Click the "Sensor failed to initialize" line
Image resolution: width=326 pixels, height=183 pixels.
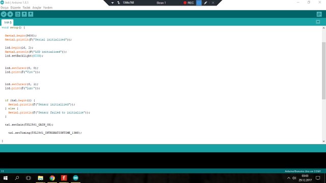click(x=49, y=112)
